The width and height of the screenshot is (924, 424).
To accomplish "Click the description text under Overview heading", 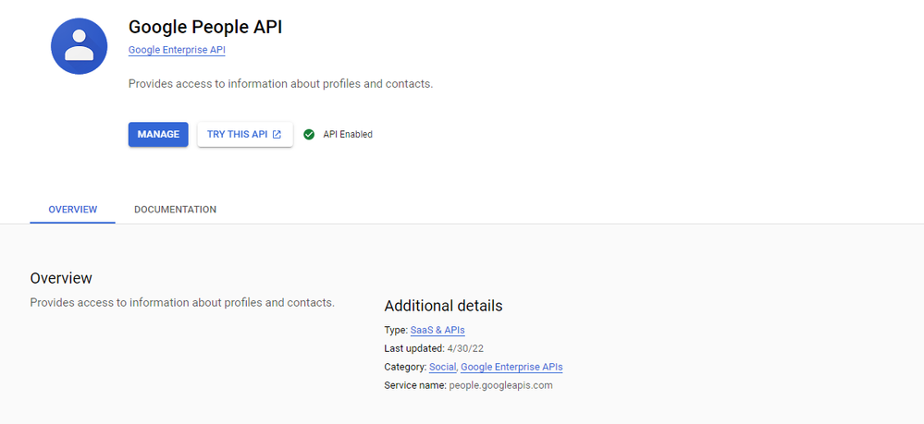I will click(182, 303).
